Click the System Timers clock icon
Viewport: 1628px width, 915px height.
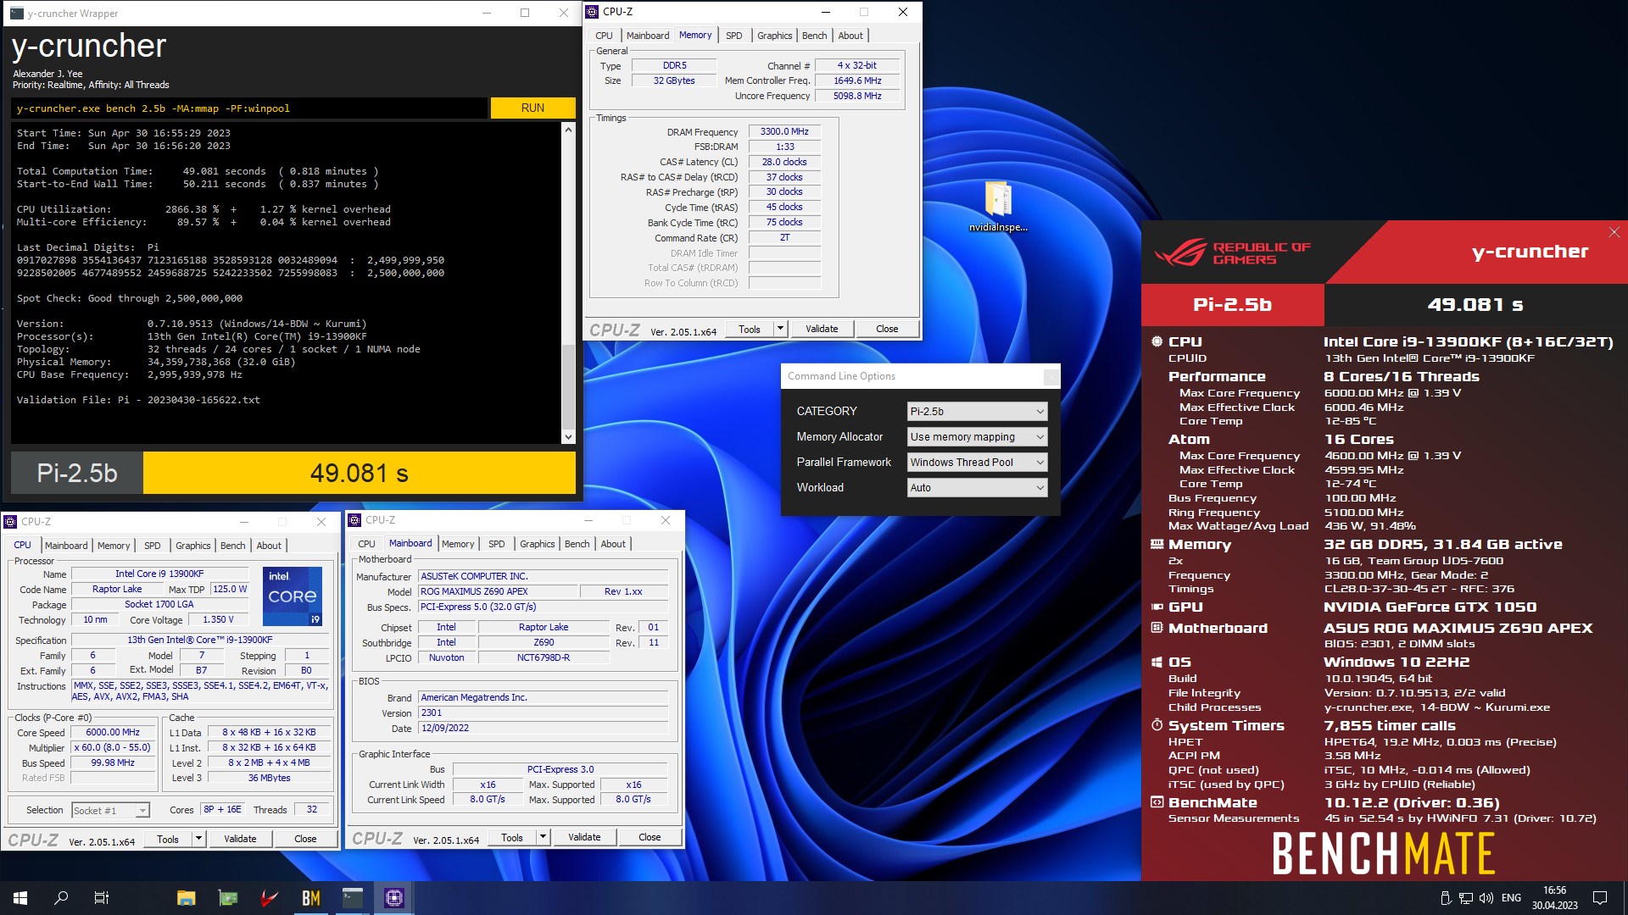[x=1157, y=725]
